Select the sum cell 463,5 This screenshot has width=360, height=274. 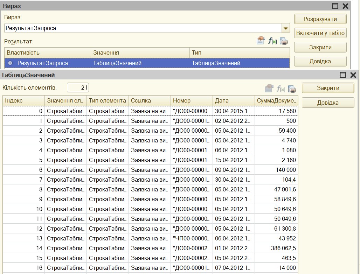coord(276,258)
